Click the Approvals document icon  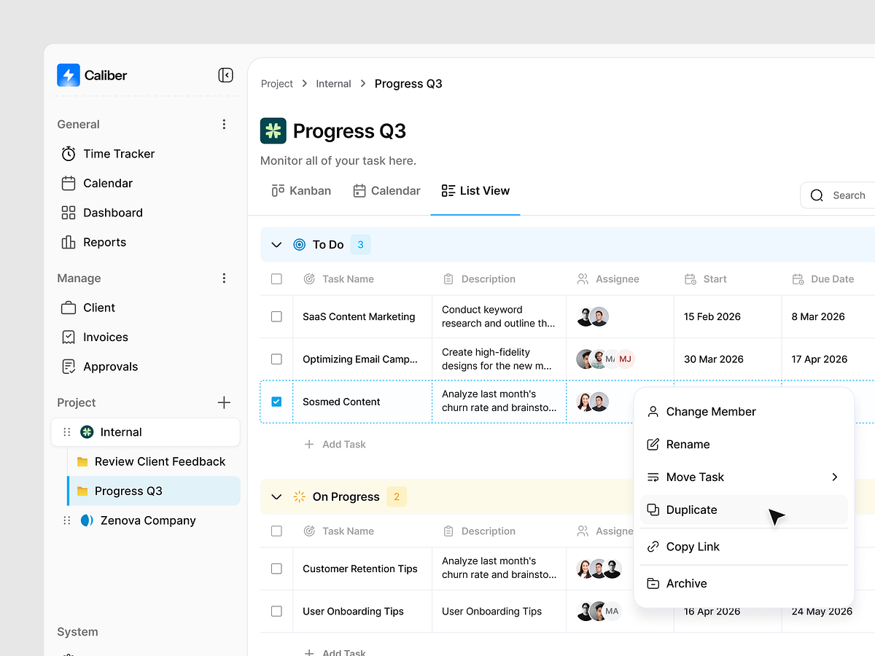[69, 367]
